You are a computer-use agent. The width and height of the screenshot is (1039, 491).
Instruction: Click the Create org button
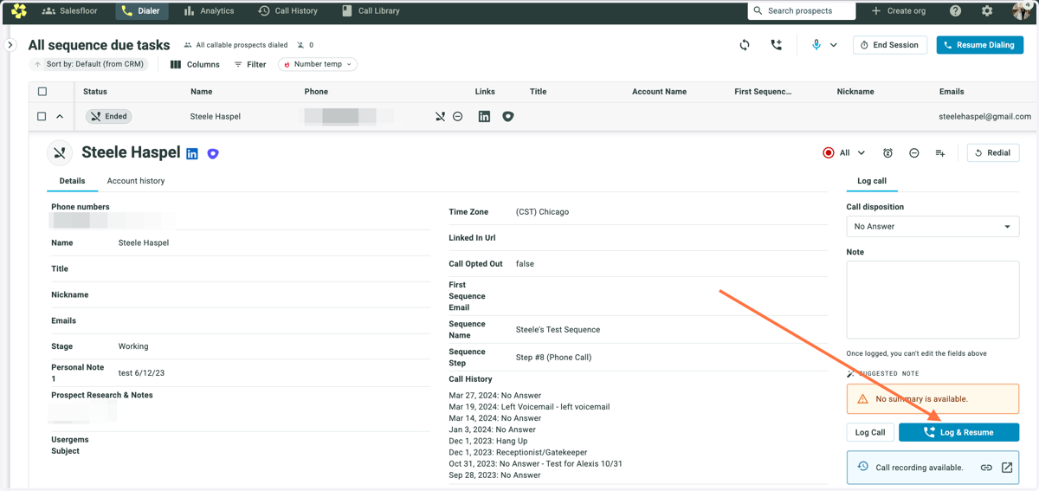click(898, 11)
